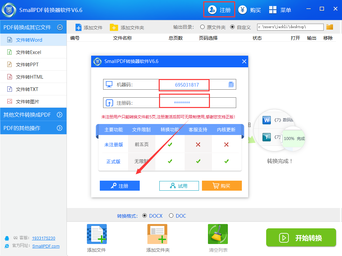Click the 内核更新 table header
The image size is (342, 256).
[226, 130]
